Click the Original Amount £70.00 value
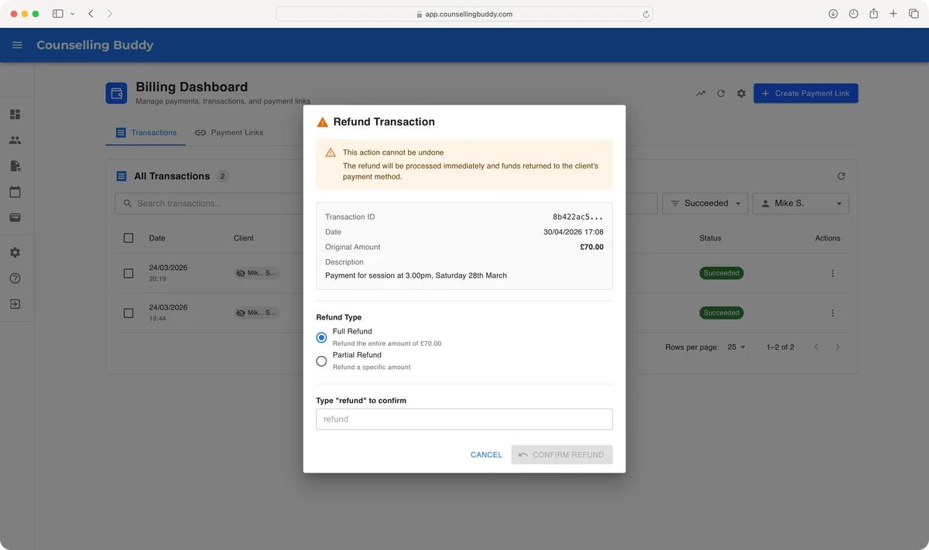 [590, 248]
